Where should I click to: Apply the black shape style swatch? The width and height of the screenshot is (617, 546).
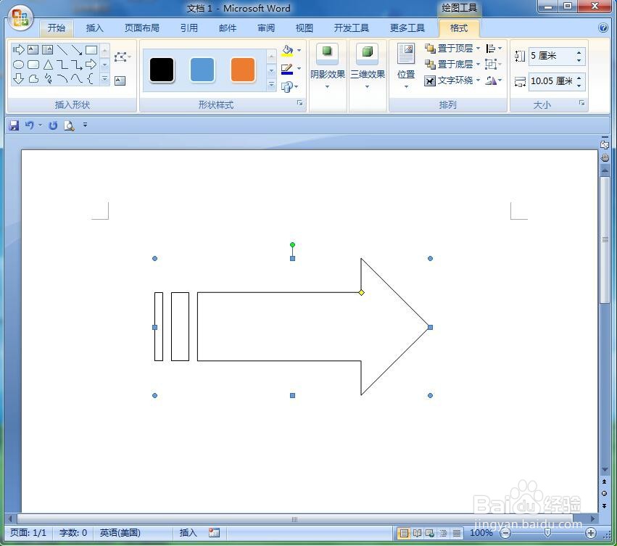click(x=162, y=70)
